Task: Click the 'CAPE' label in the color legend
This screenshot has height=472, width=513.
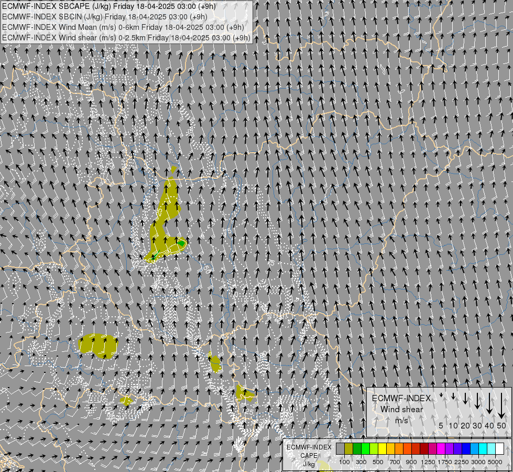Action: (309, 456)
